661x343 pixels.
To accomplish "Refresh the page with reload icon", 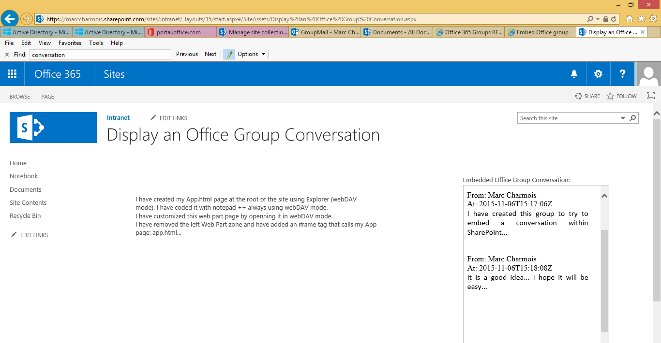I will 614,19.
